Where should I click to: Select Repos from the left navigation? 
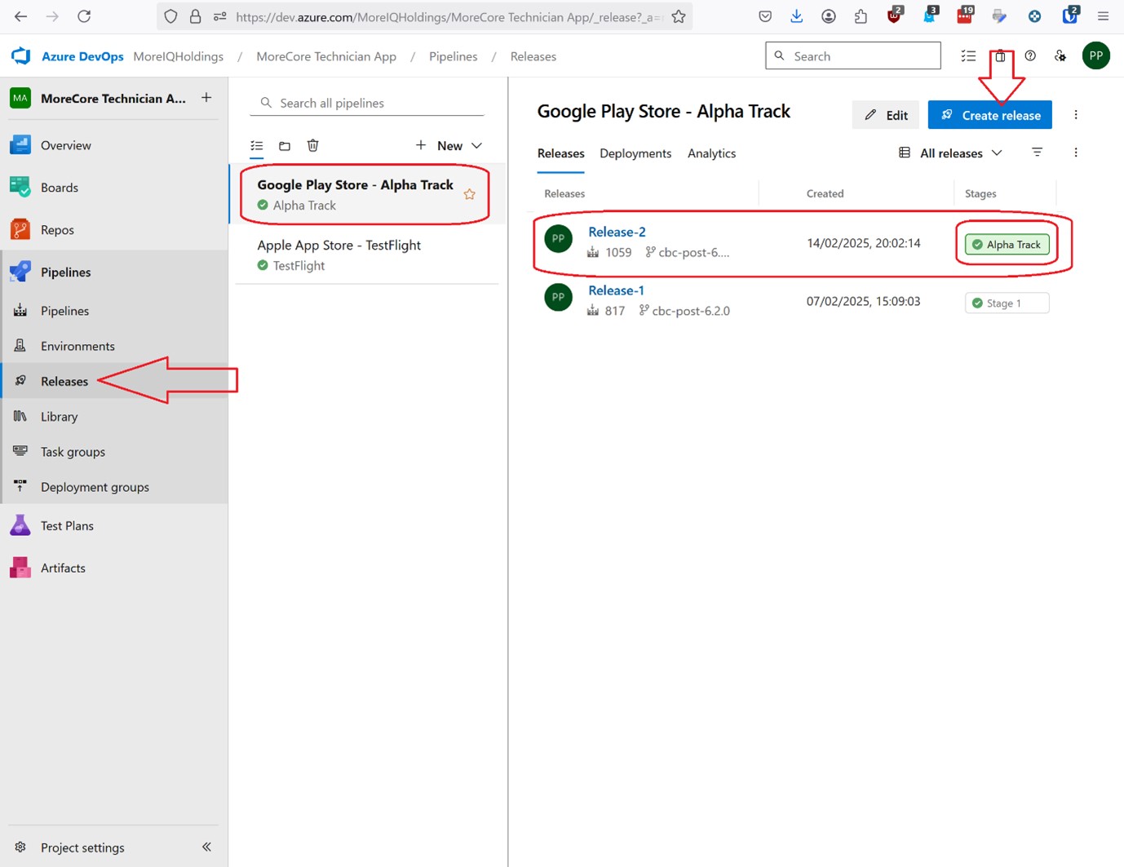[x=56, y=229]
